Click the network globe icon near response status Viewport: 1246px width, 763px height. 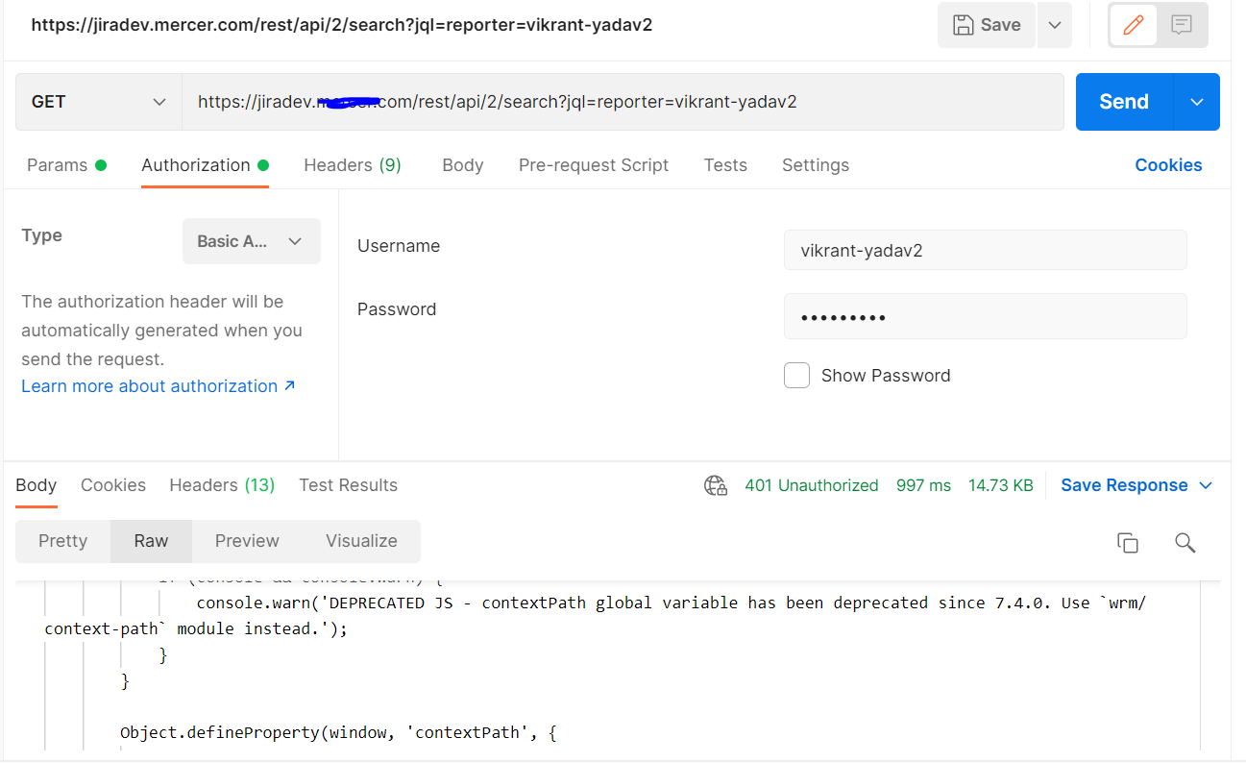715,485
